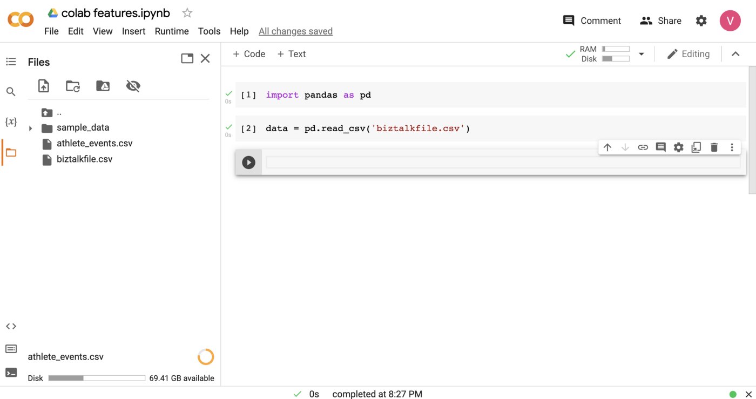
Task: Mirror cell in tab
Action: click(696, 147)
